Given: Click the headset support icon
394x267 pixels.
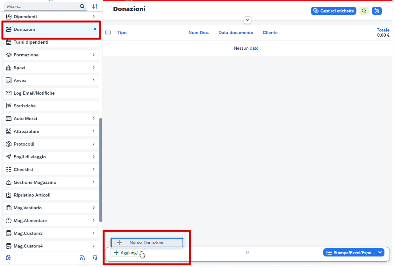Looking at the screenshot, I should [x=95, y=257].
